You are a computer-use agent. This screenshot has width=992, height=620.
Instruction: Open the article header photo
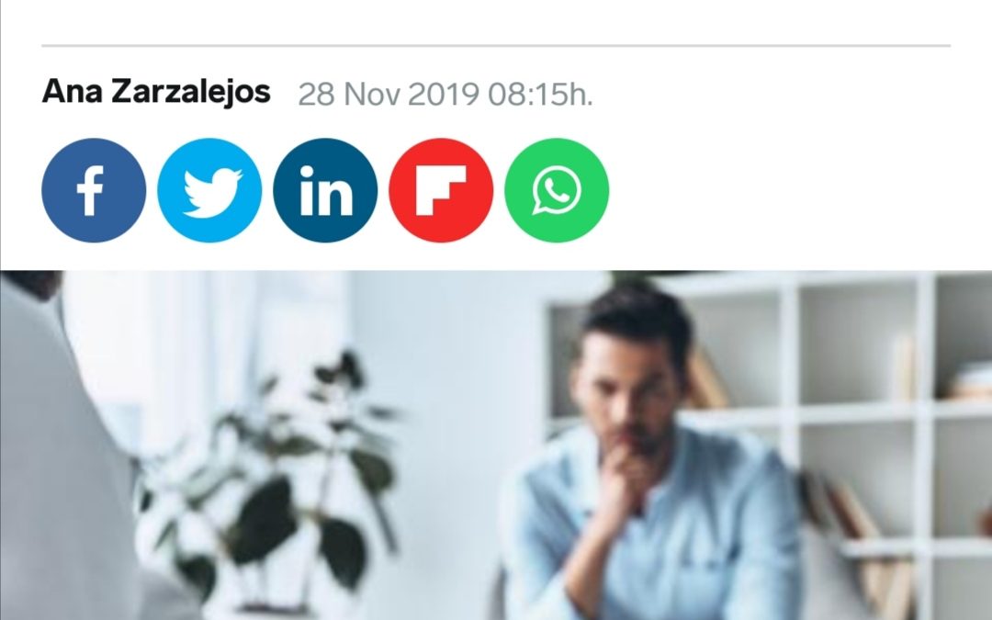tap(496, 445)
